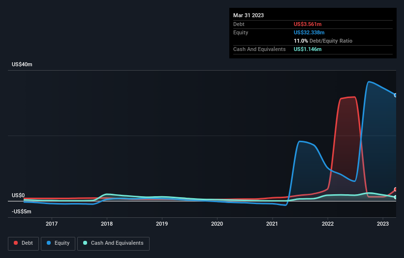Click the red Debt legend dot
This screenshot has height=258, width=404.
pos(16,243)
